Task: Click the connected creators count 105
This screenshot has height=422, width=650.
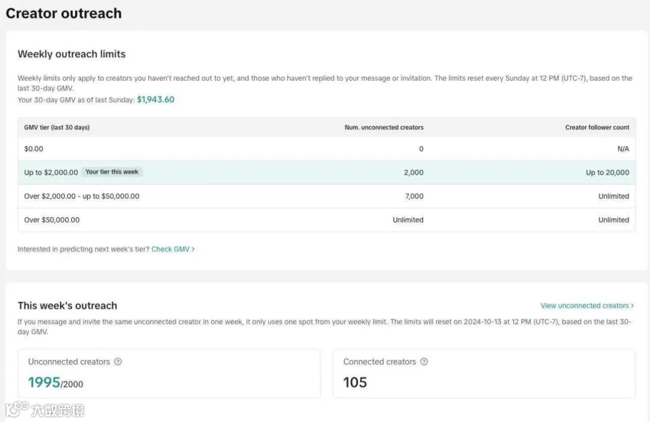Action: point(355,383)
